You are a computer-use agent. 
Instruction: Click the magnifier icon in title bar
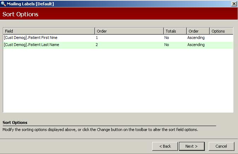tap(3, 4)
